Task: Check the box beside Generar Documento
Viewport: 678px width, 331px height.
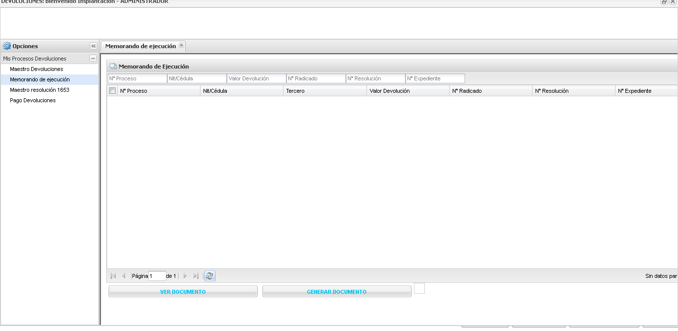Action: pyautogui.click(x=419, y=288)
